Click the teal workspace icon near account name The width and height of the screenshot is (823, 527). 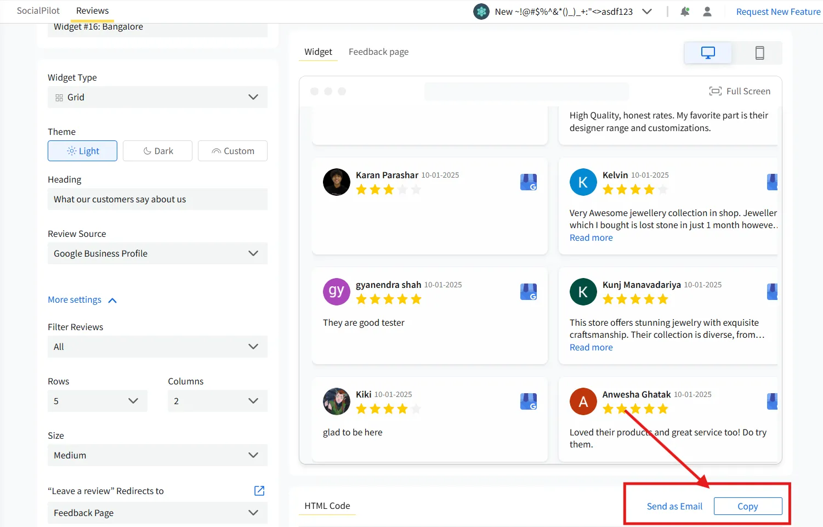coord(481,11)
